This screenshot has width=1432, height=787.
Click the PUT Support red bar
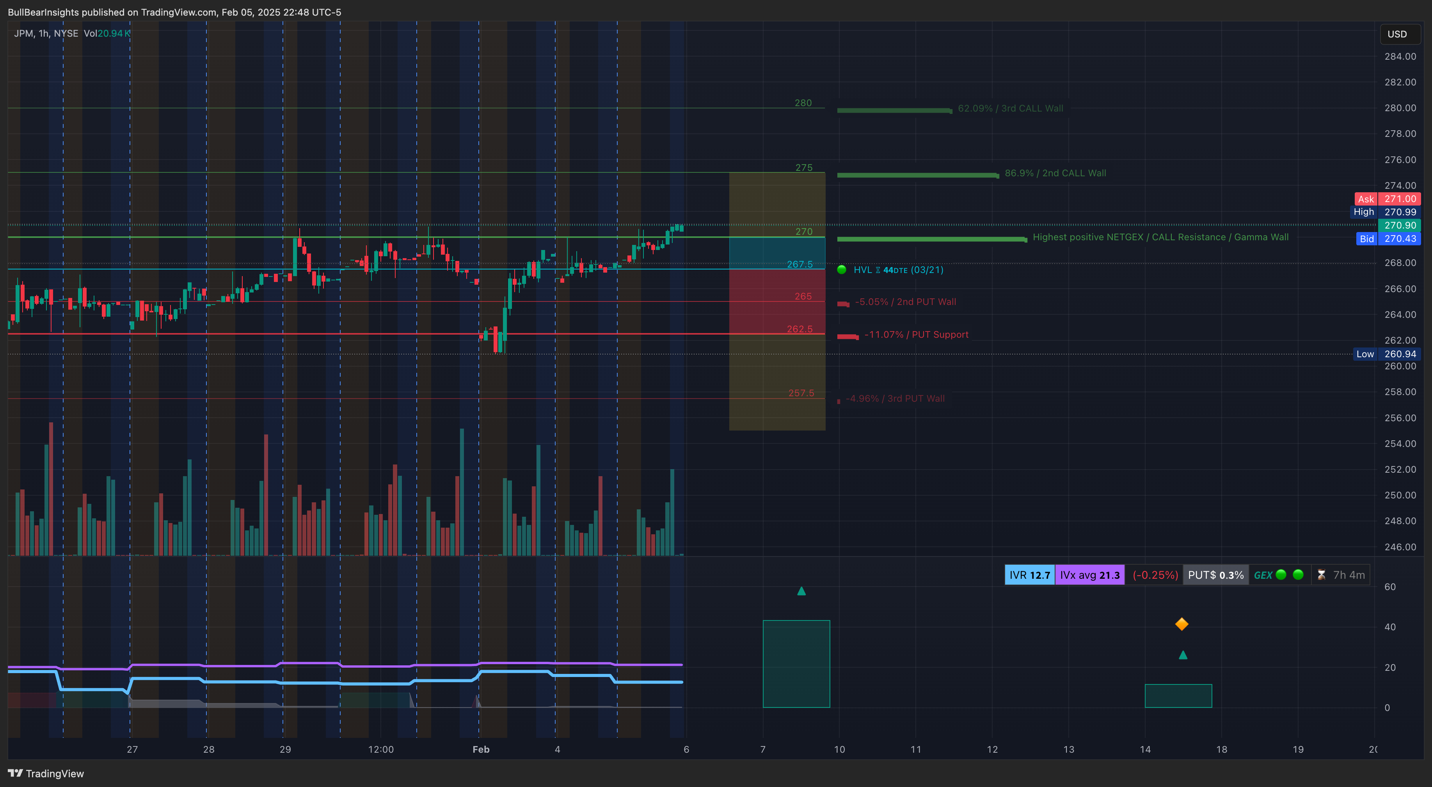click(x=848, y=337)
